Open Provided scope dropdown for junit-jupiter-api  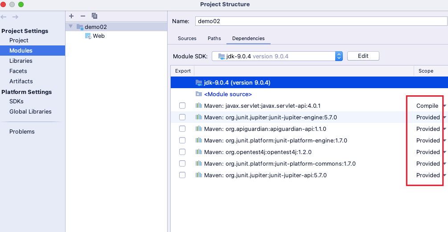pyautogui.click(x=444, y=175)
